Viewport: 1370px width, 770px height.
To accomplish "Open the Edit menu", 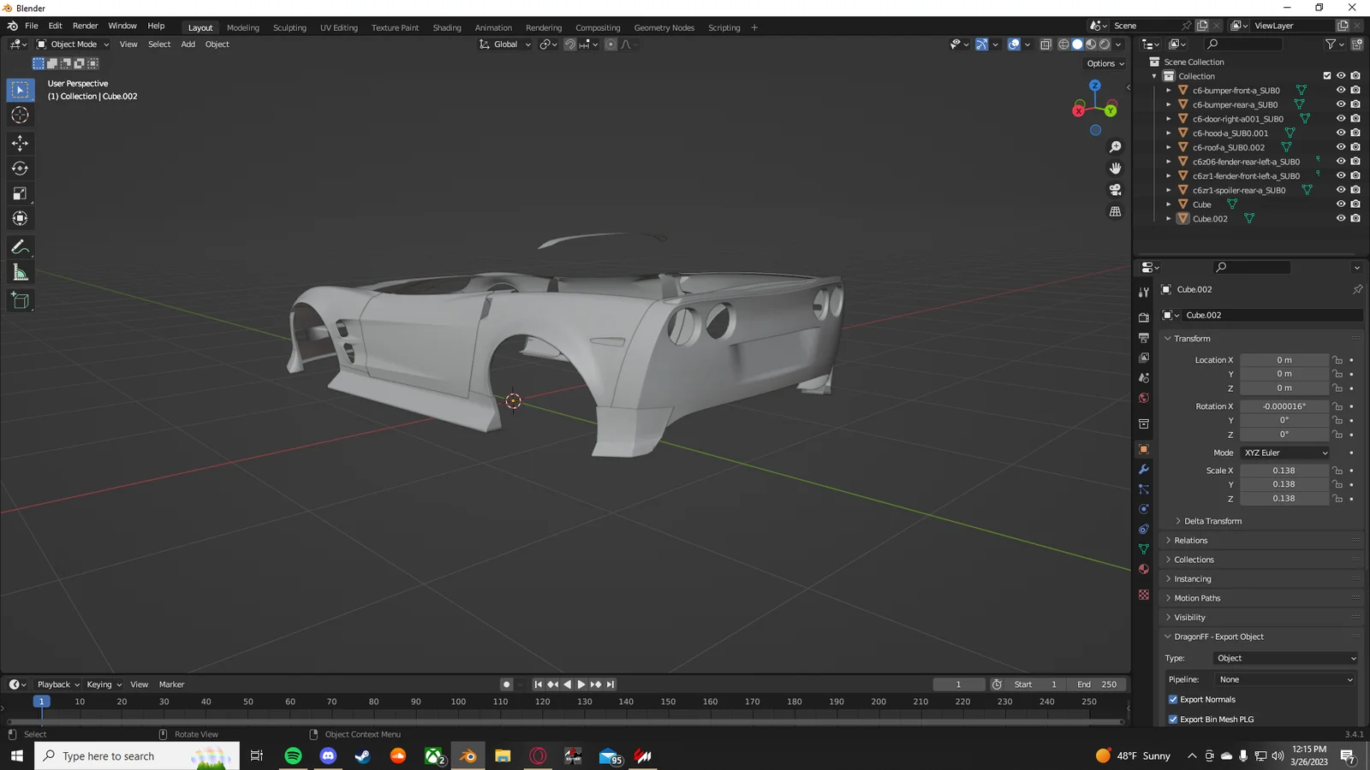I will (55, 26).
